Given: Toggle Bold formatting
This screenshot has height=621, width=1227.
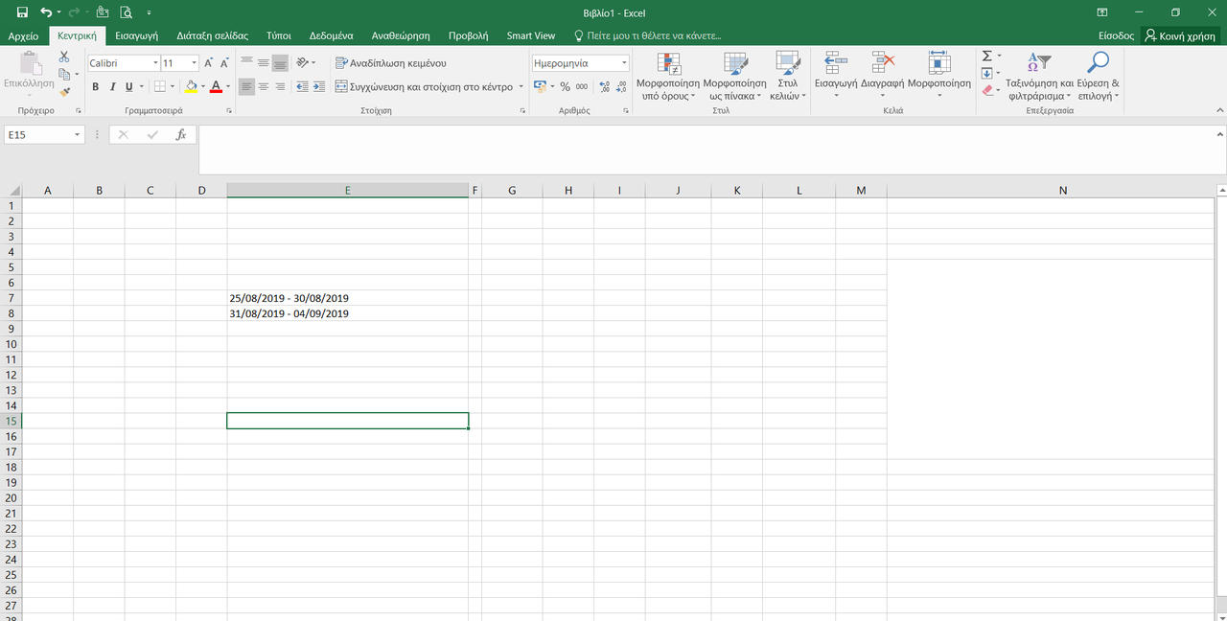Looking at the screenshot, I should [95, 86].
